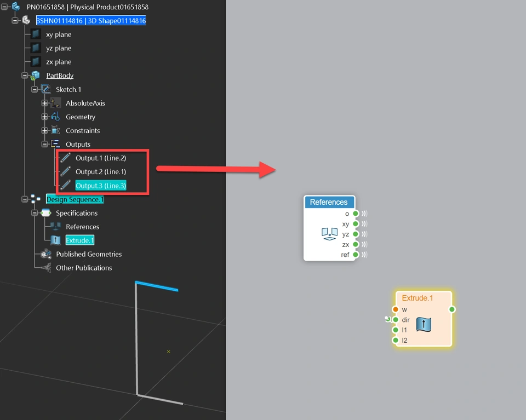Expand the Constraints node
Image resolution: width=526 pixels, height=420 pixels.
click(44, 130)
